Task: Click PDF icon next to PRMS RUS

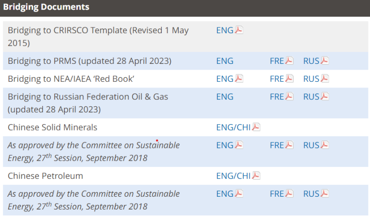Action: click(325, 61)
